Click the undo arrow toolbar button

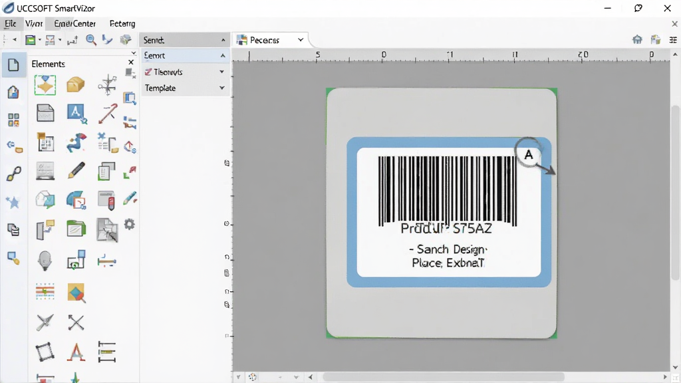[x=15, y=40]
